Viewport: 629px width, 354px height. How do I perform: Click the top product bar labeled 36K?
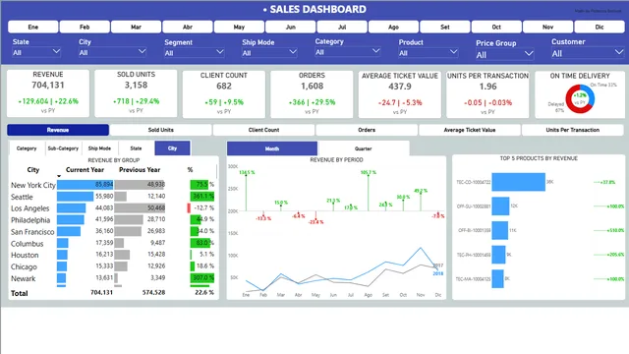[x=518, y=182]
